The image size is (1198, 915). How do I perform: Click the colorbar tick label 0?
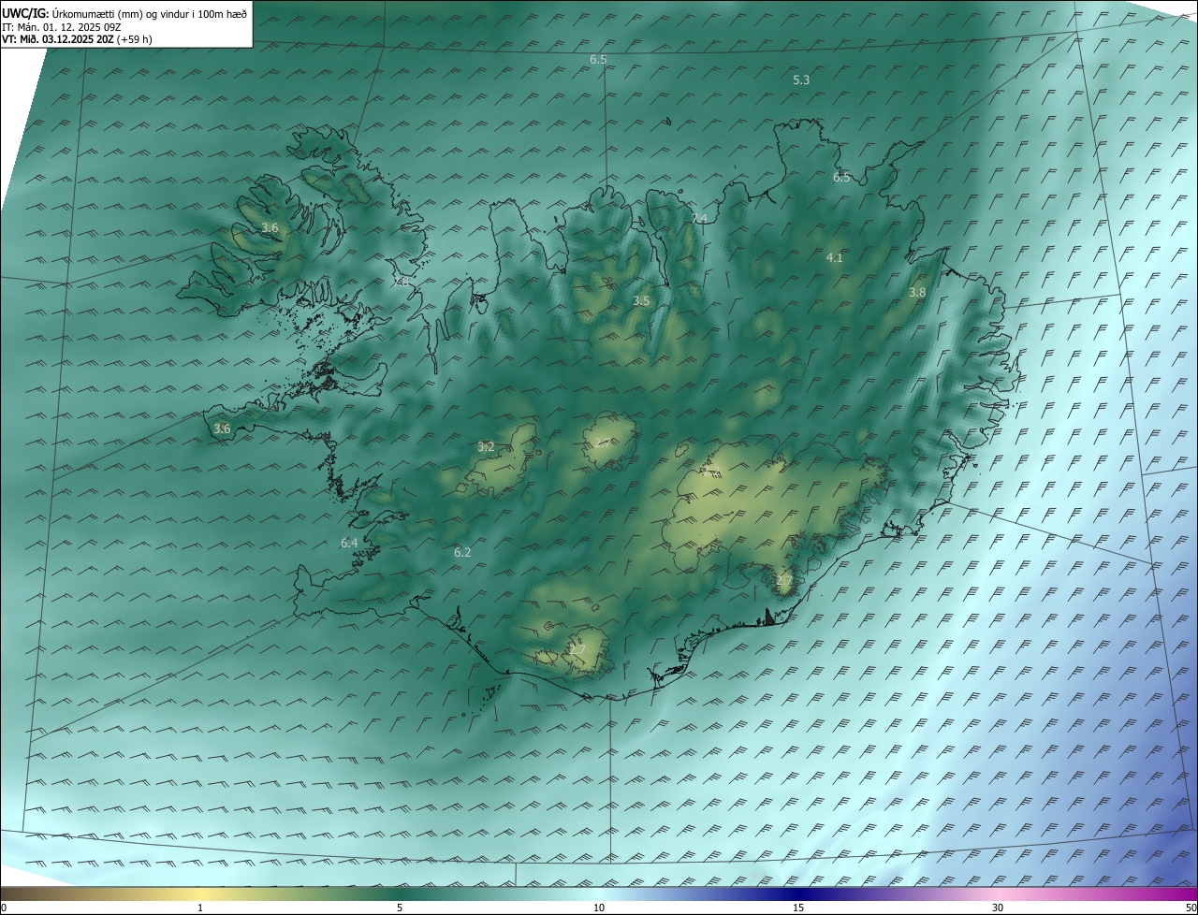point(4,908)
